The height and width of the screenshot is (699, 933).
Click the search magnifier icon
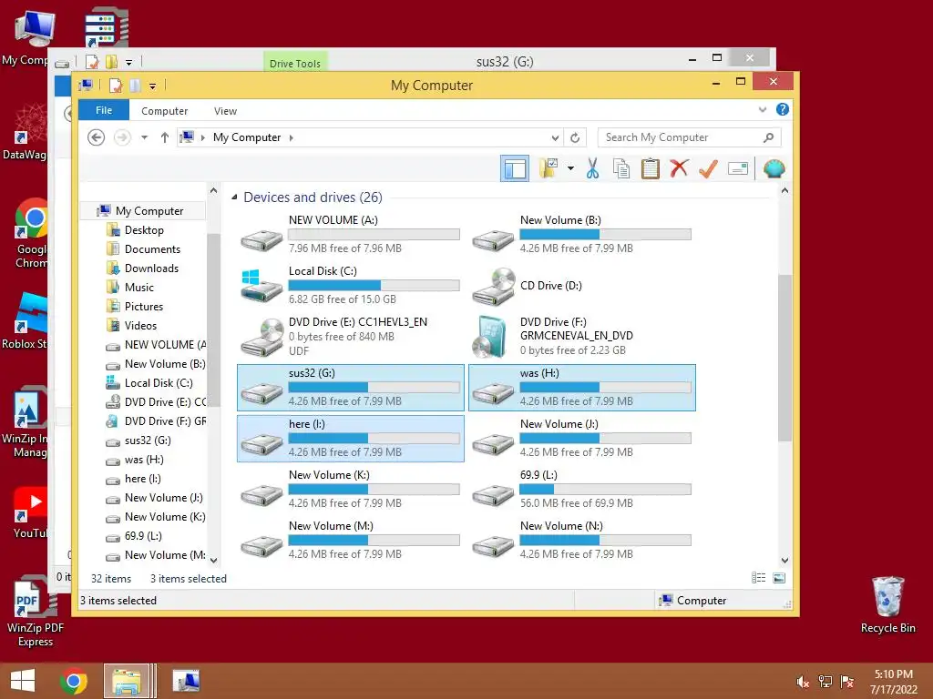coord(768,138)
